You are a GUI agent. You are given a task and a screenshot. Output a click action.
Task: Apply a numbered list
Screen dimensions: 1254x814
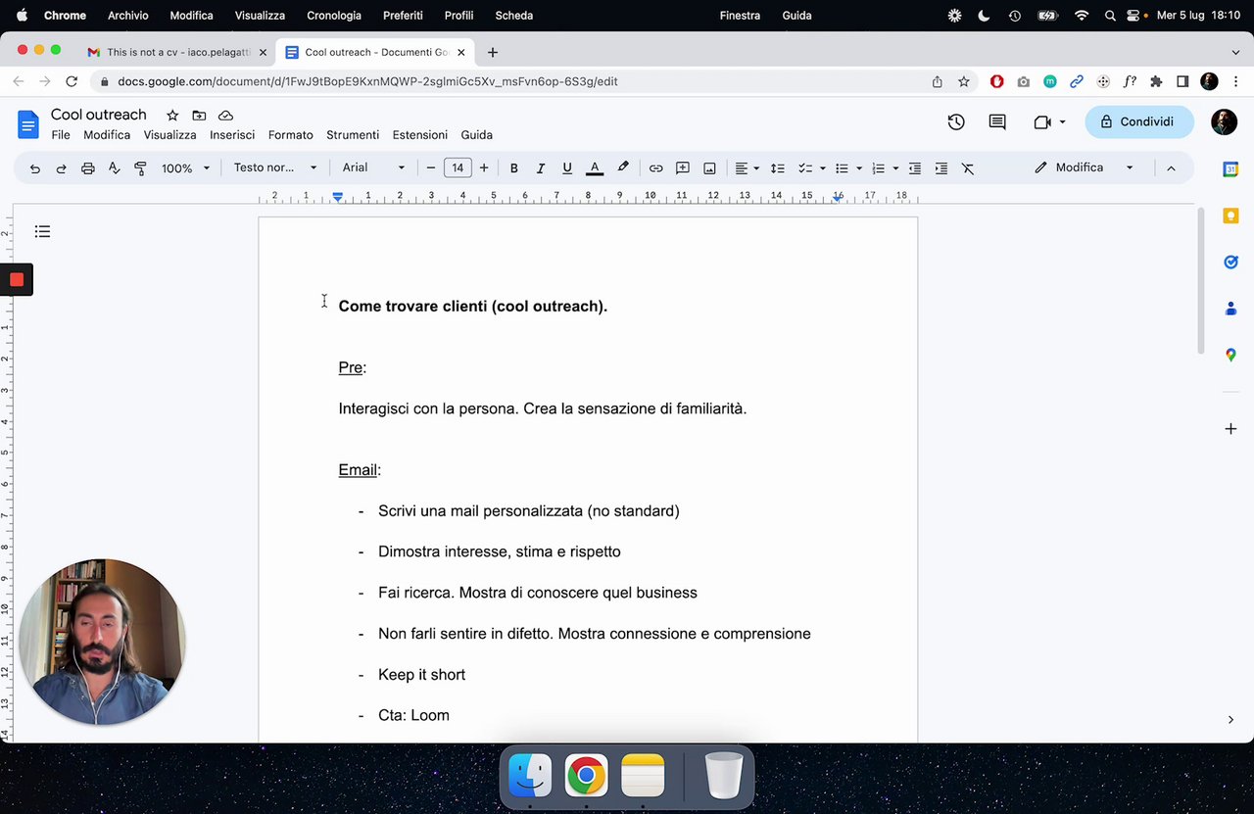tap(878, 168)
